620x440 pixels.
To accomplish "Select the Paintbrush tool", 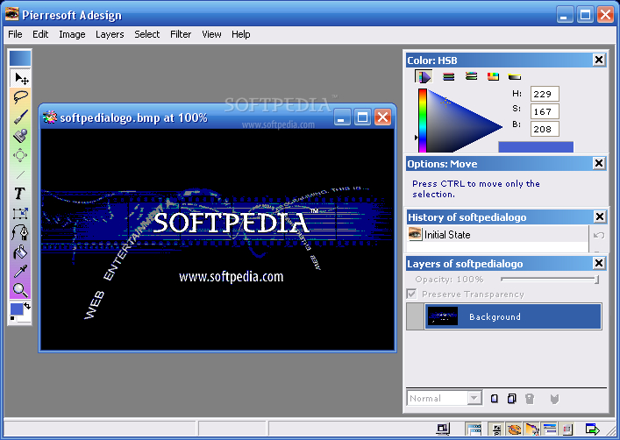I will point(20,117).
